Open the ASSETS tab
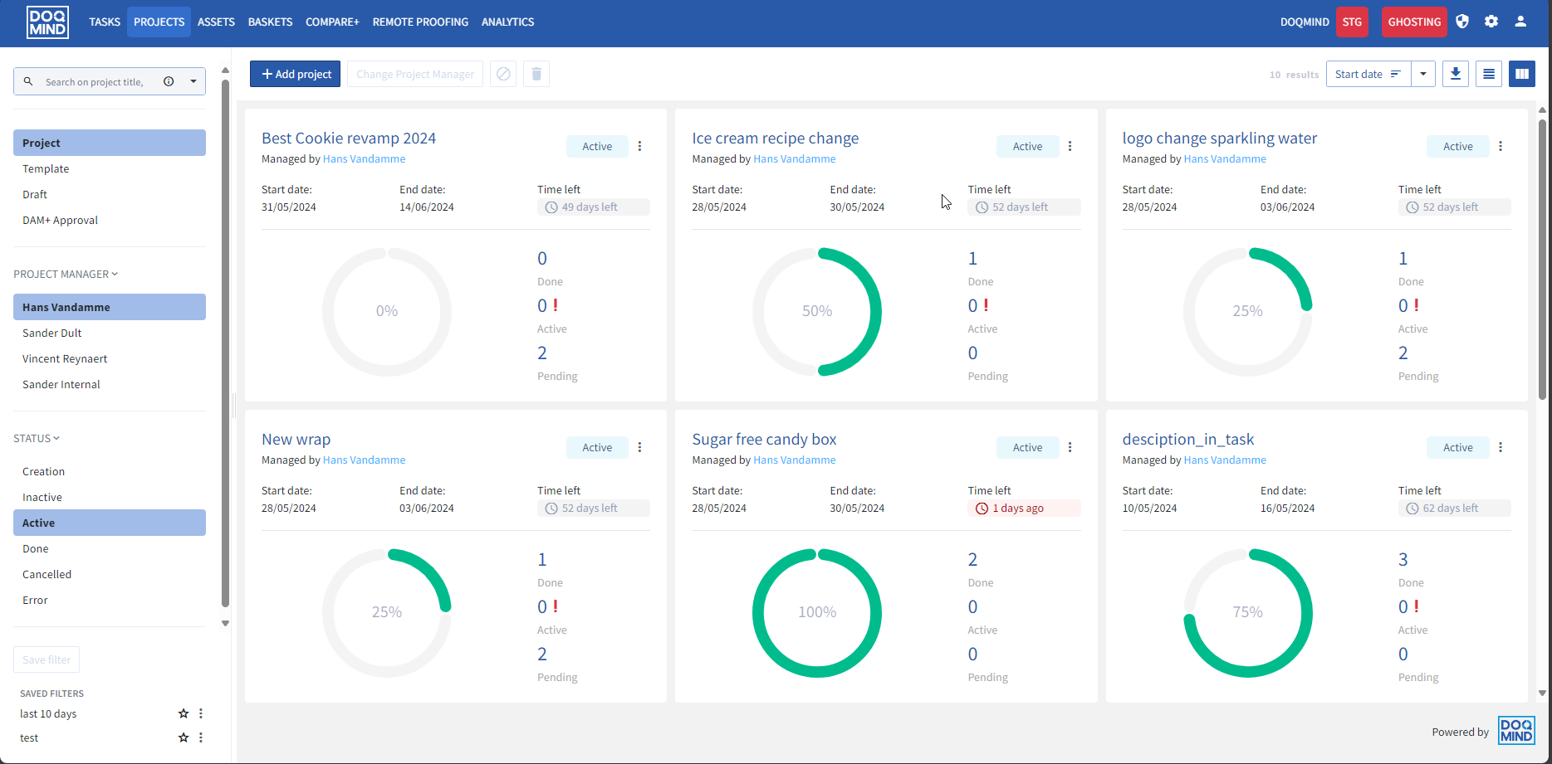 tap(216, 22)
